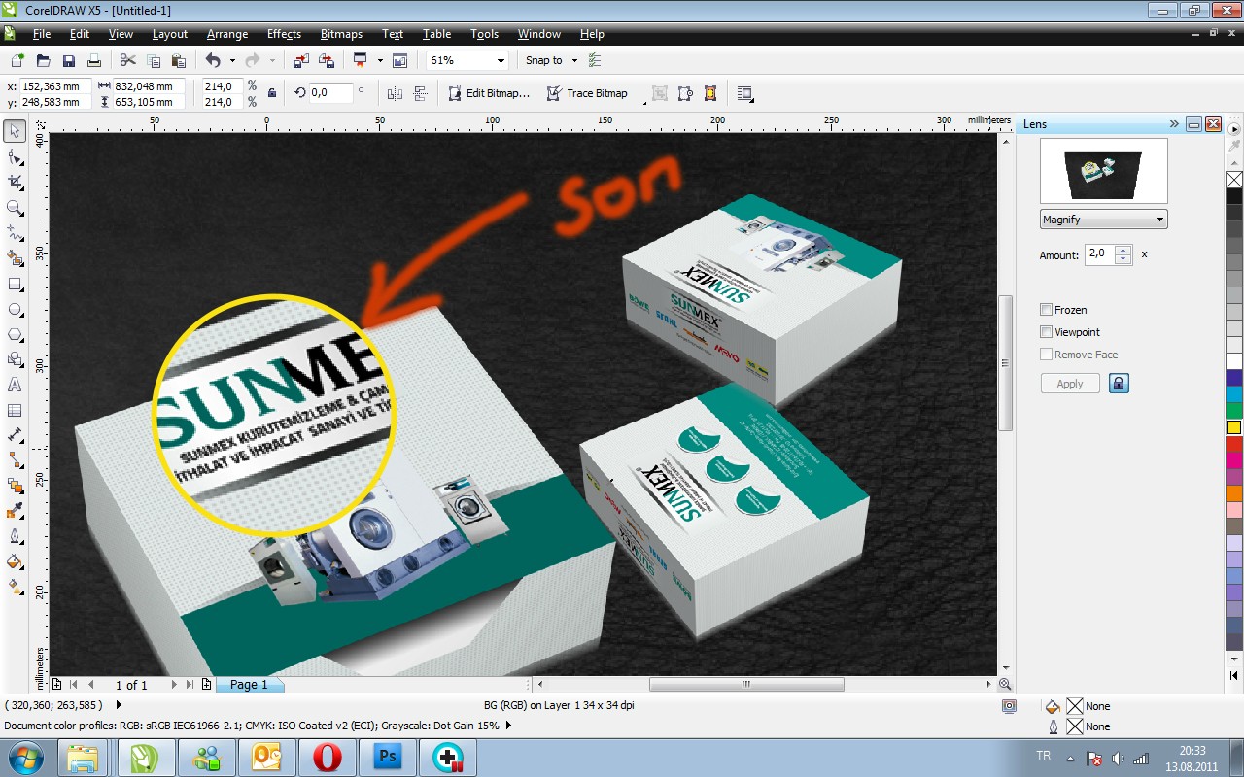Open the Effects menu
This screenshot has width=1244, height=777.
point(284,34)
